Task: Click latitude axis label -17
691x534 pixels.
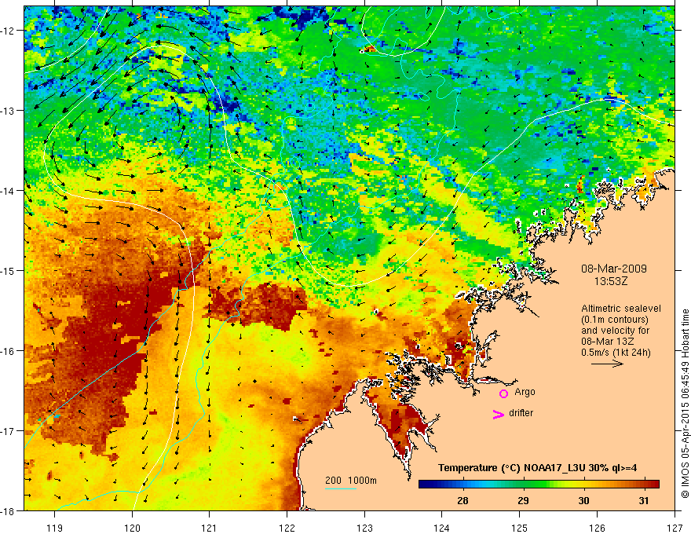Action: pyautogui.click(x=8, y=431)
